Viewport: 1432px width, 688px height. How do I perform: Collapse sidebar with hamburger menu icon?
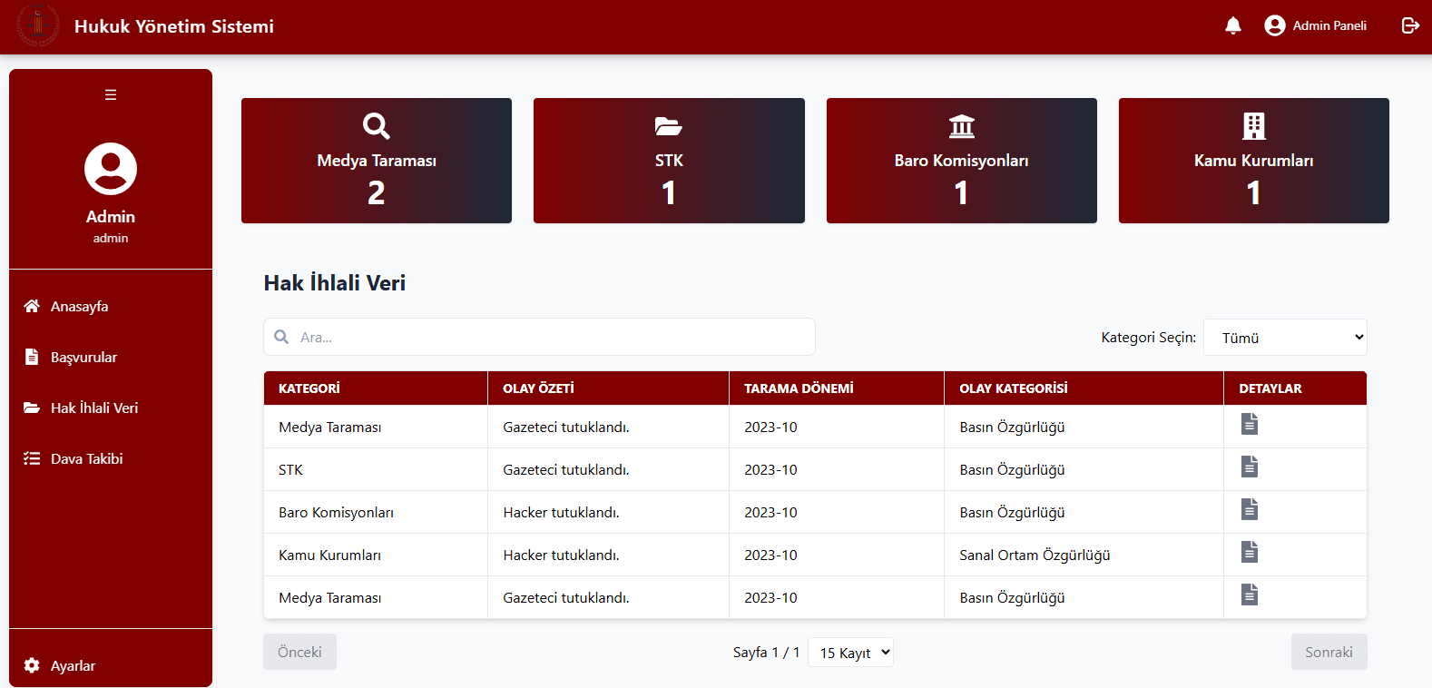[111, 94]
